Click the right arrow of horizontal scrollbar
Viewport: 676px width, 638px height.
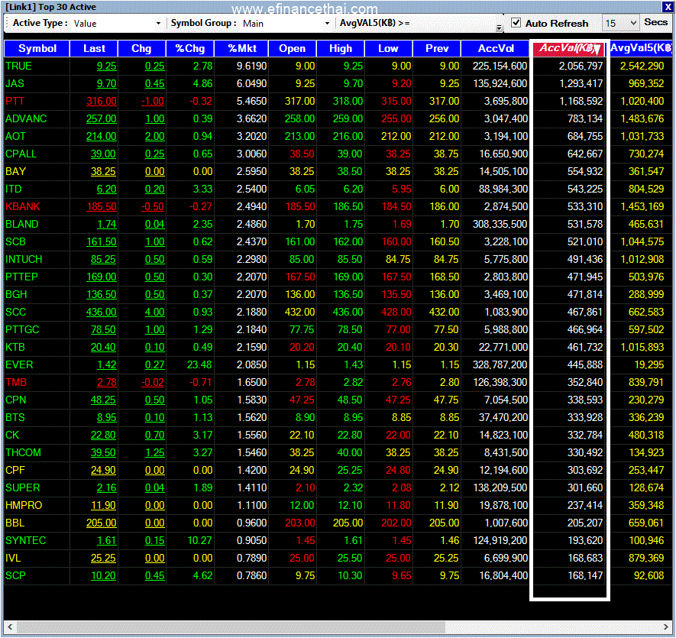pyautogui.click(x=665, y=627)
